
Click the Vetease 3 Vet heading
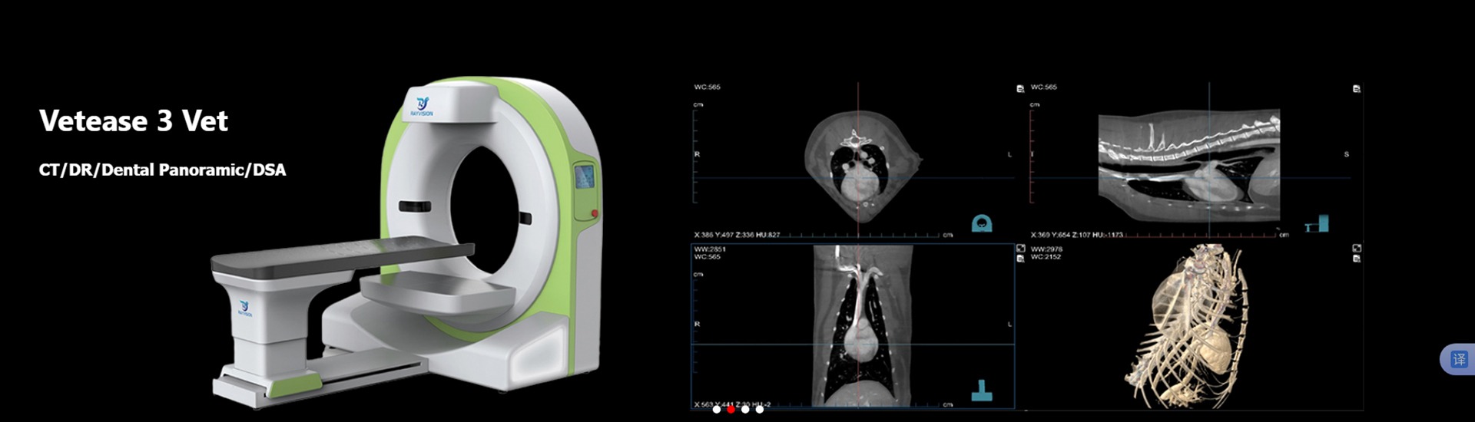pyautogui.click(x=134, y=121)
